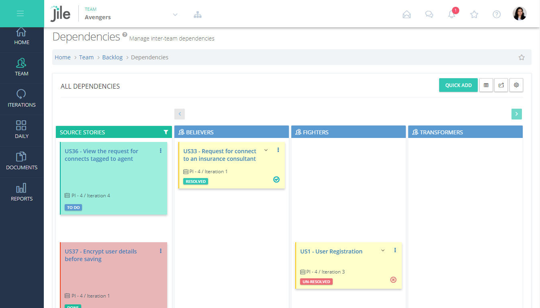The image size is (540, 308).
Task: Open the chat conversations icon
Action: point(429,14)
